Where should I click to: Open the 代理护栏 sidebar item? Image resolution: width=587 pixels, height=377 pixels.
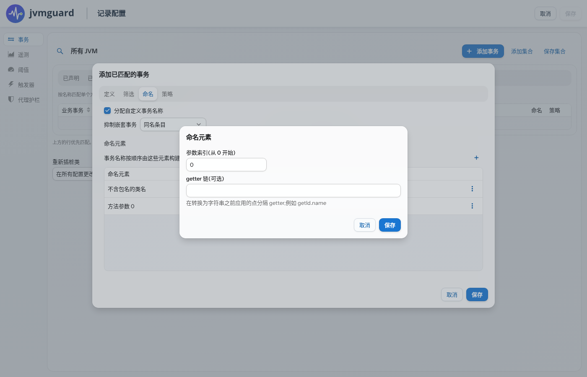pos(23,100)
